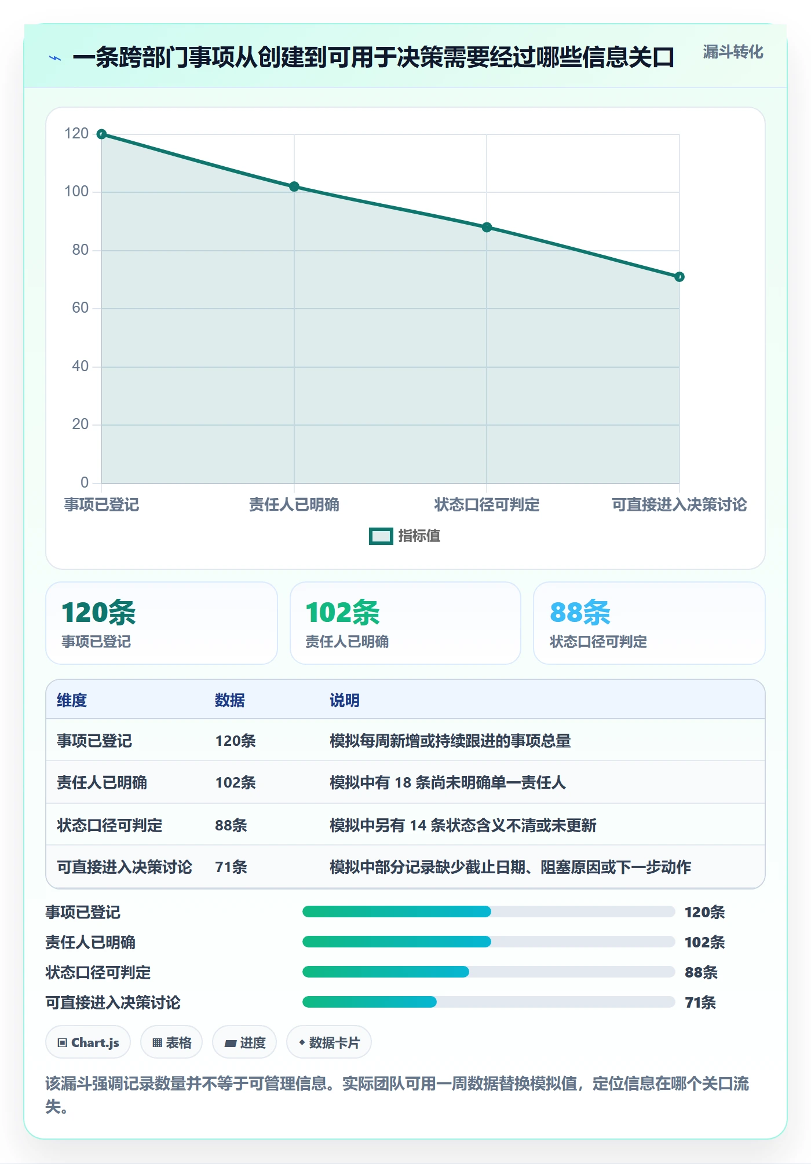
Task: Click the progress bar for 状态口径可判定
Action: point(488,972)
